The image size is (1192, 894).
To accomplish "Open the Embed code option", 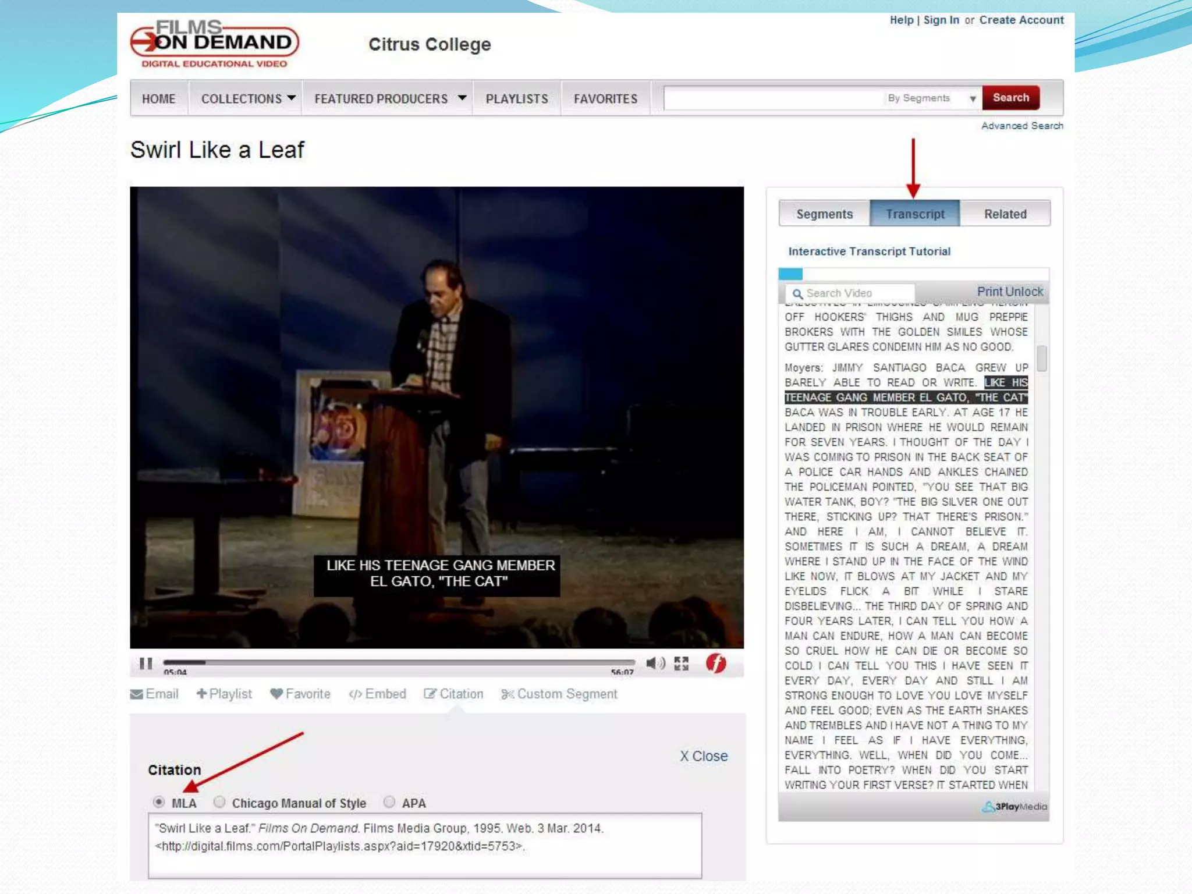I will click(378, 694).
